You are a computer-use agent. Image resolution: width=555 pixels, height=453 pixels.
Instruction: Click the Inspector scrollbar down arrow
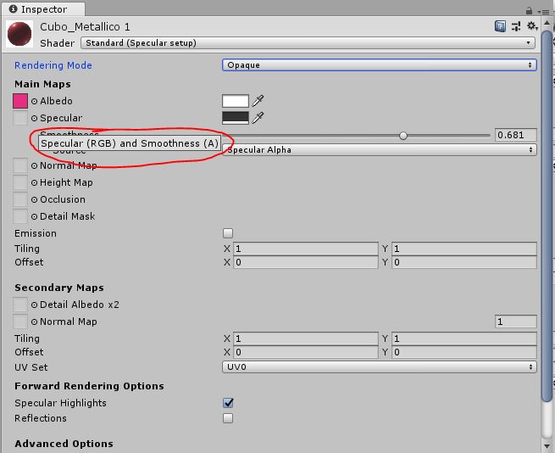547,446
